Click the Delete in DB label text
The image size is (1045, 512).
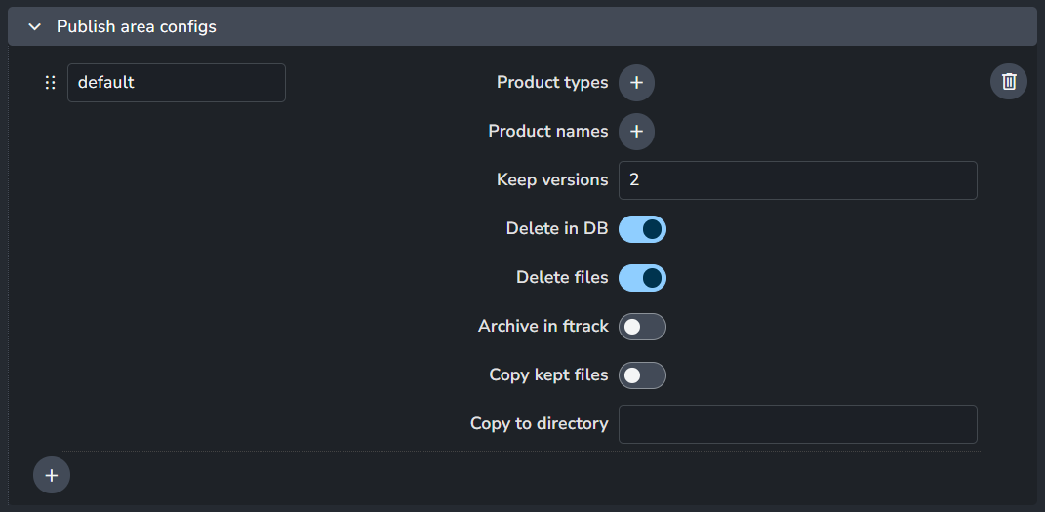556,229
